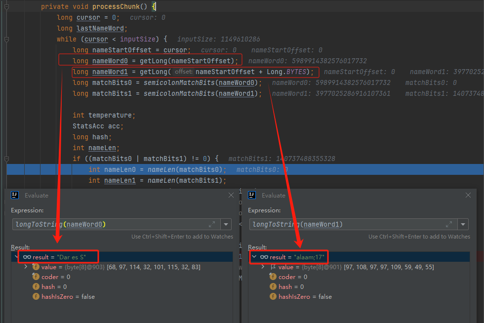Image resolution: width=484 pixels, height=323 pixels.
Task: Open expression history dropdown for nameWord1
Action: coord(463,225)
